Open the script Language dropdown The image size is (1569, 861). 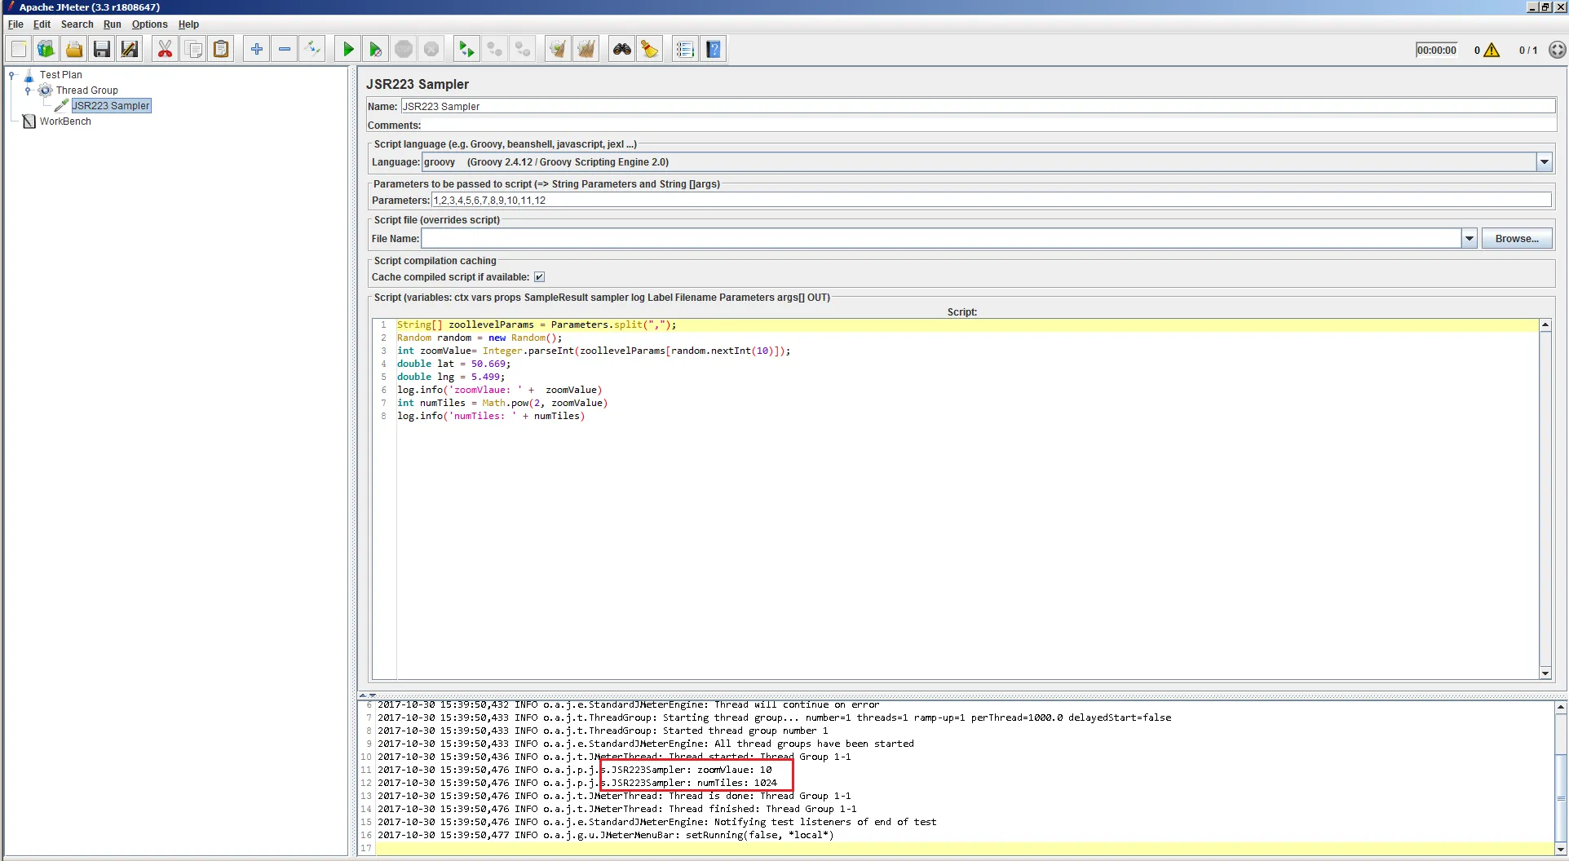1544,162
